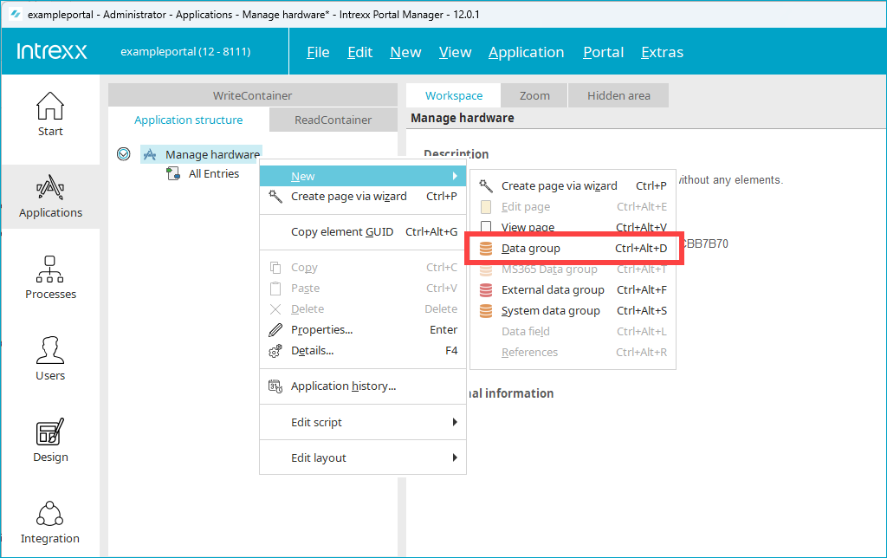Expand the New submenu arrow
887x558 pixels.
tap(455, 176)
